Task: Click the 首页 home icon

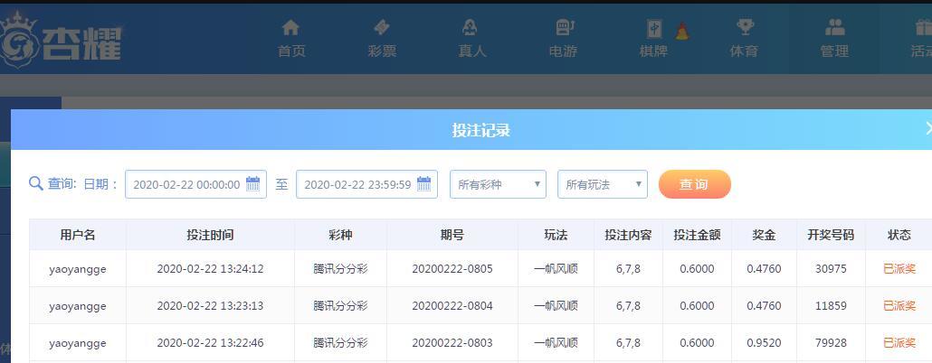Action: [x=290, y=27]
